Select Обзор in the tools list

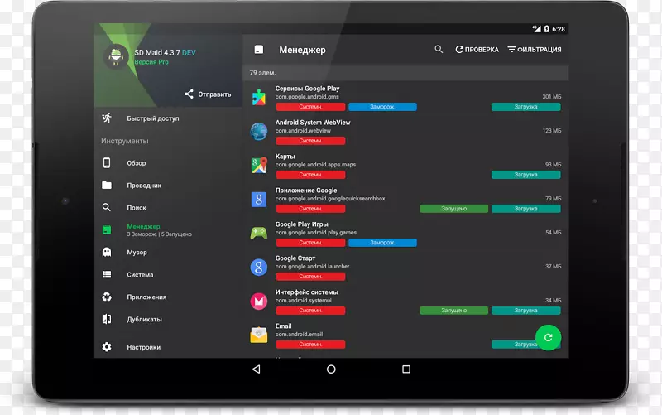click(x=167, y=163)
